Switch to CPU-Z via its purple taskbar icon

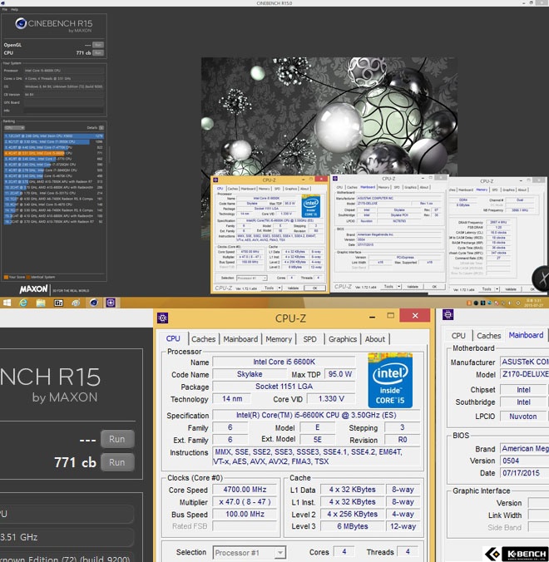tap(111, 303)
